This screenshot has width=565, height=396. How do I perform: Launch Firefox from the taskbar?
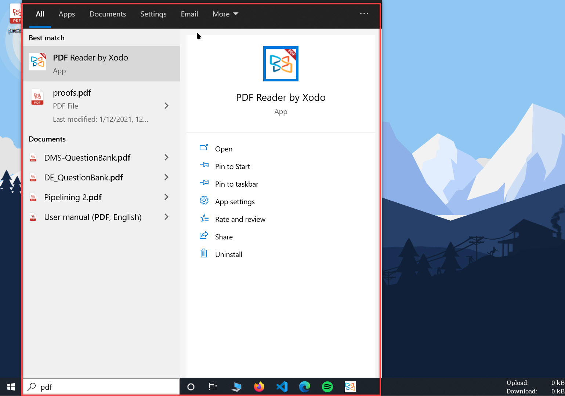coord(259,387)
